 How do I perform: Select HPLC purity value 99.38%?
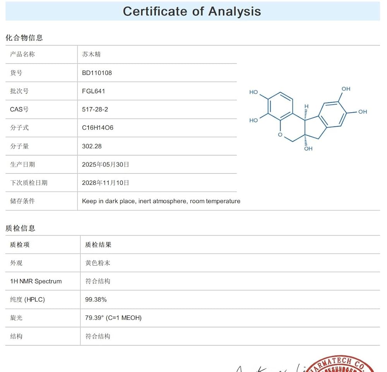[96, 299]
